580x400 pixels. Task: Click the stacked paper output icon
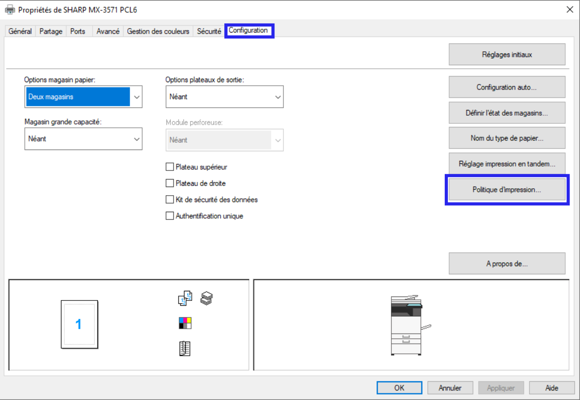coord(207,298)
